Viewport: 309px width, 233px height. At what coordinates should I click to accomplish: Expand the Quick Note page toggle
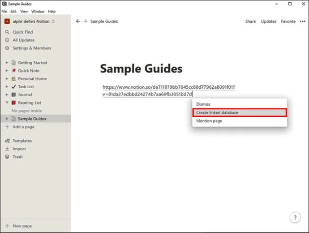[7, 70]
